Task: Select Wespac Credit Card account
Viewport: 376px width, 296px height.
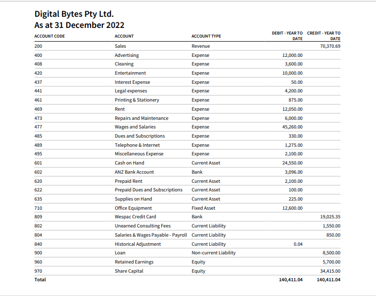Action: tap(135, 217)
